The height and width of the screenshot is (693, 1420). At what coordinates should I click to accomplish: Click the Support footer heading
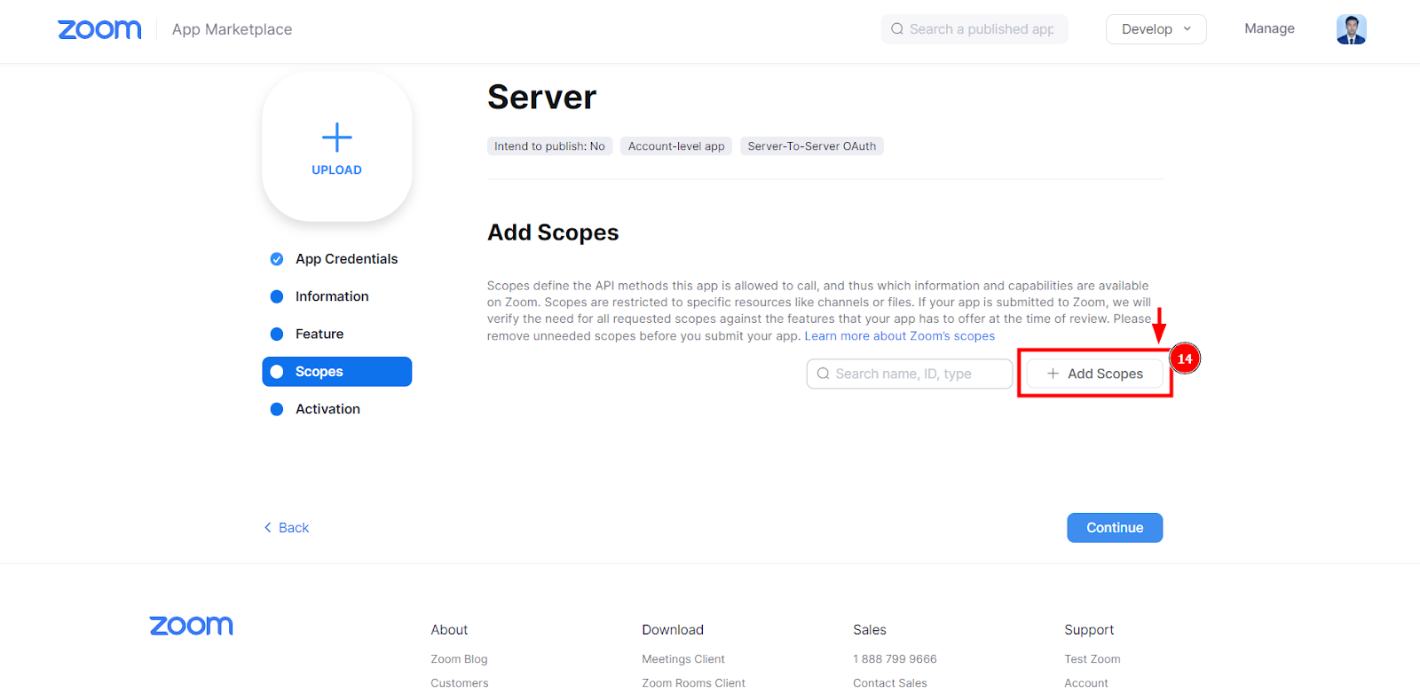(1089, 630)
